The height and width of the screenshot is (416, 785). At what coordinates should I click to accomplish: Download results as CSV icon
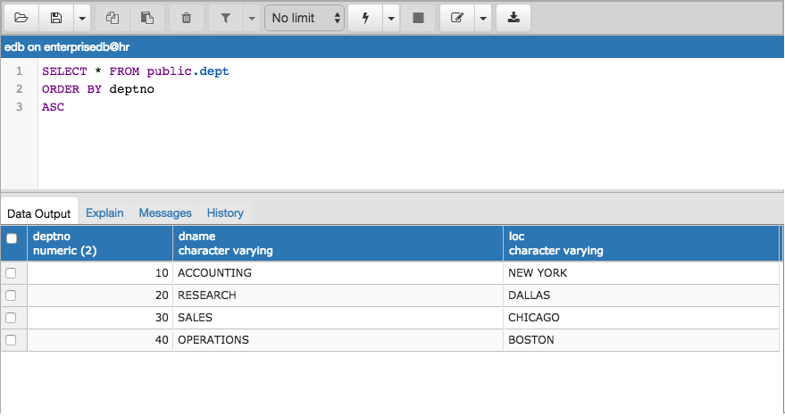514,18
